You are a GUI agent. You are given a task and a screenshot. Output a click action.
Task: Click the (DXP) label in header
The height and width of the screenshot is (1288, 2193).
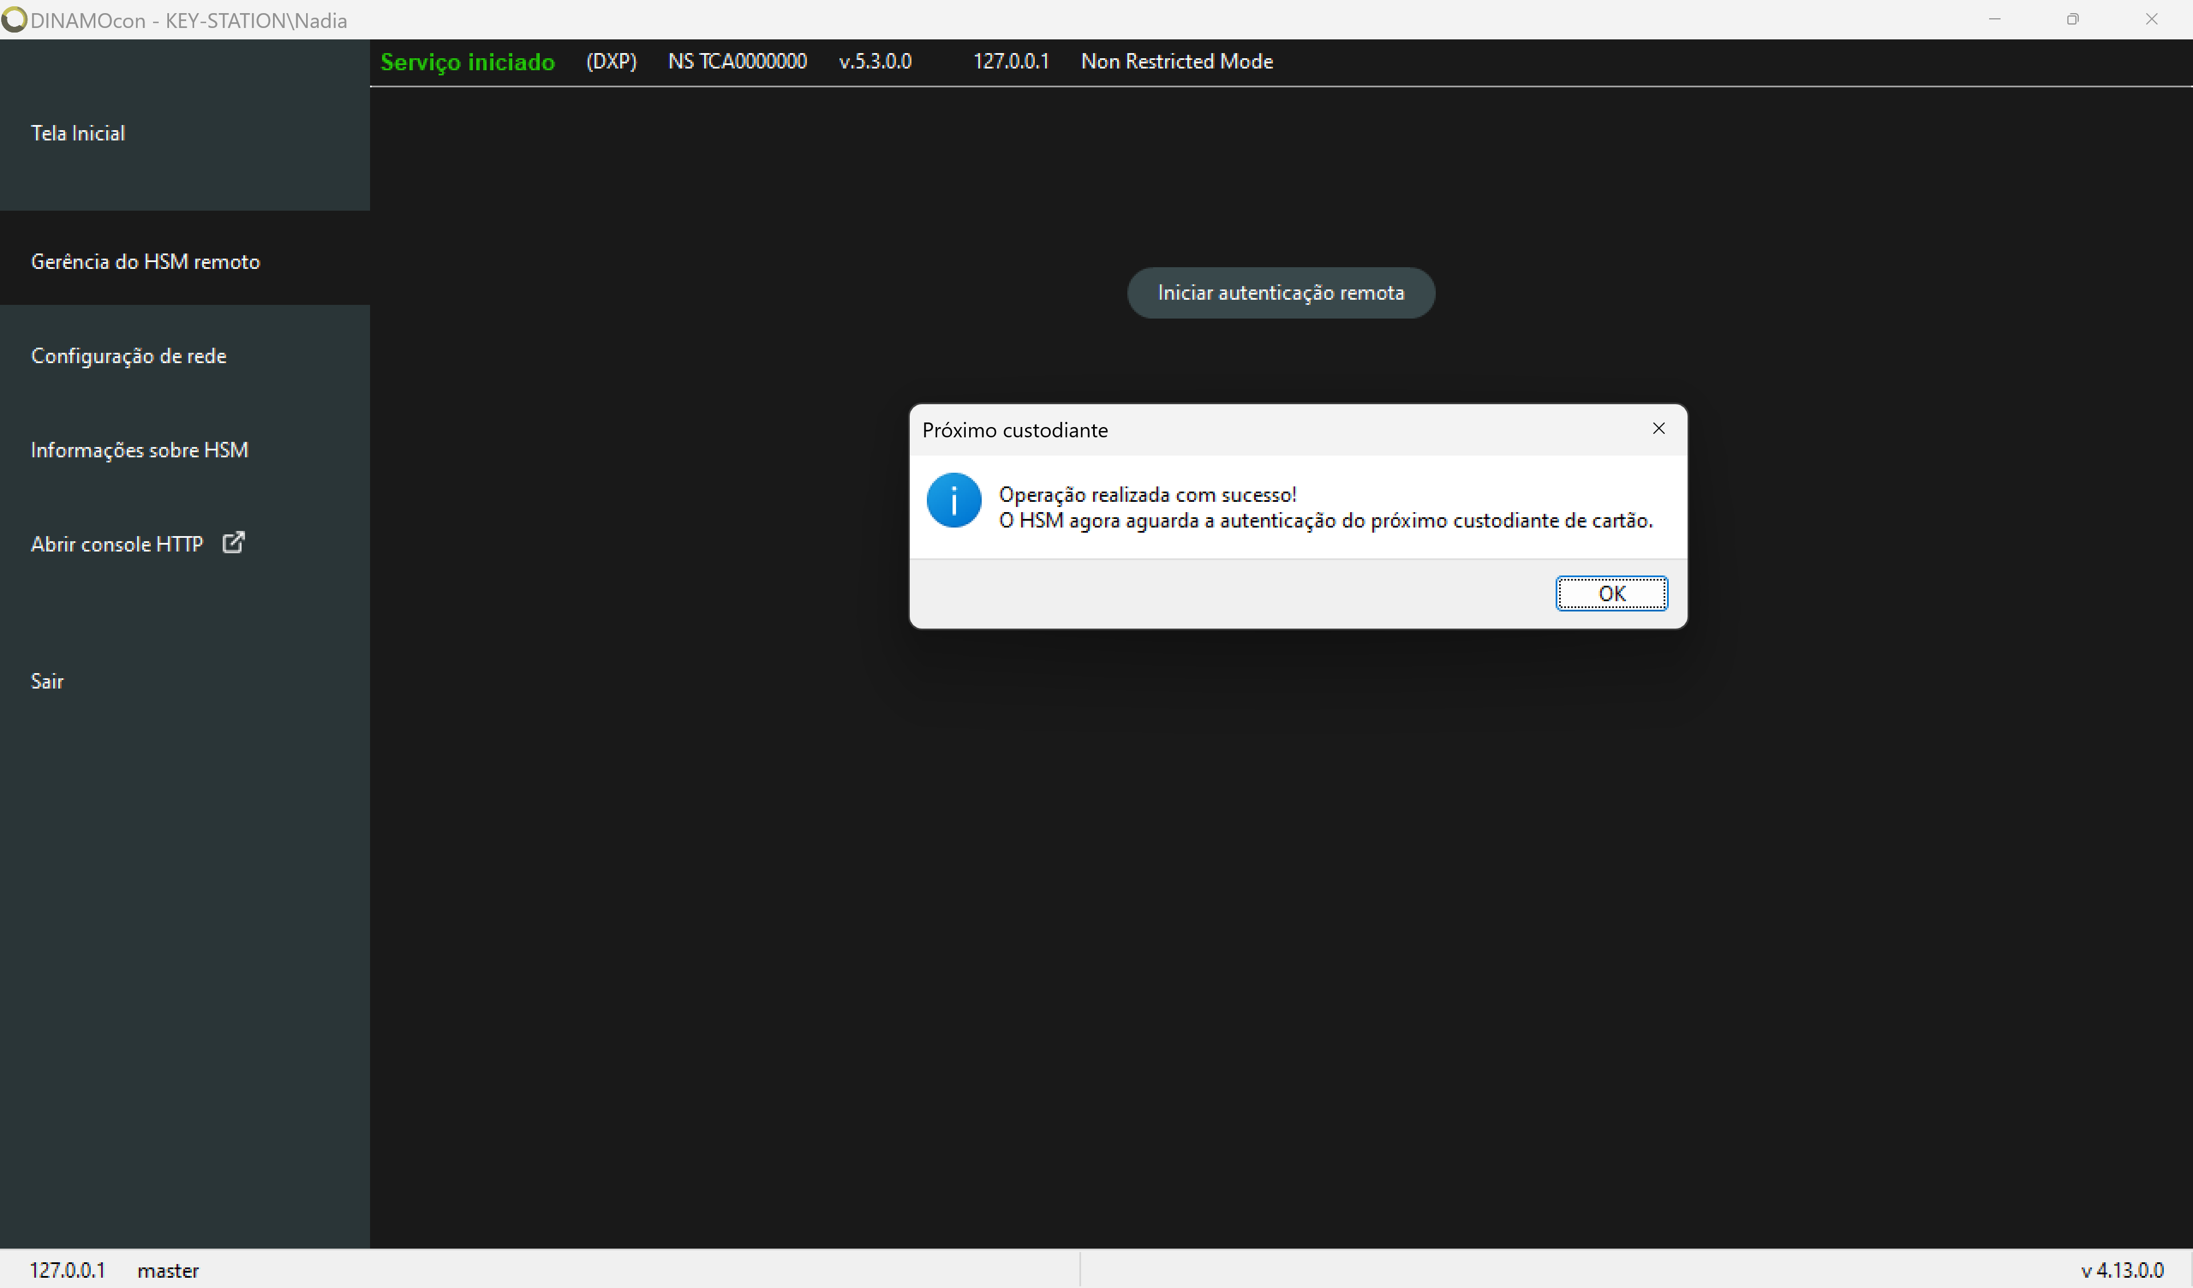point(611,62)
